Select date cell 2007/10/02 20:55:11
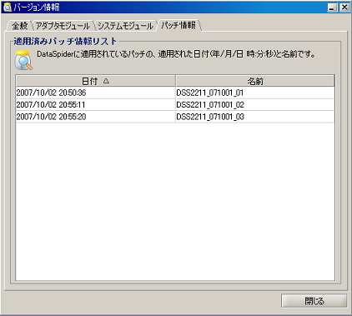 (95, 104)
